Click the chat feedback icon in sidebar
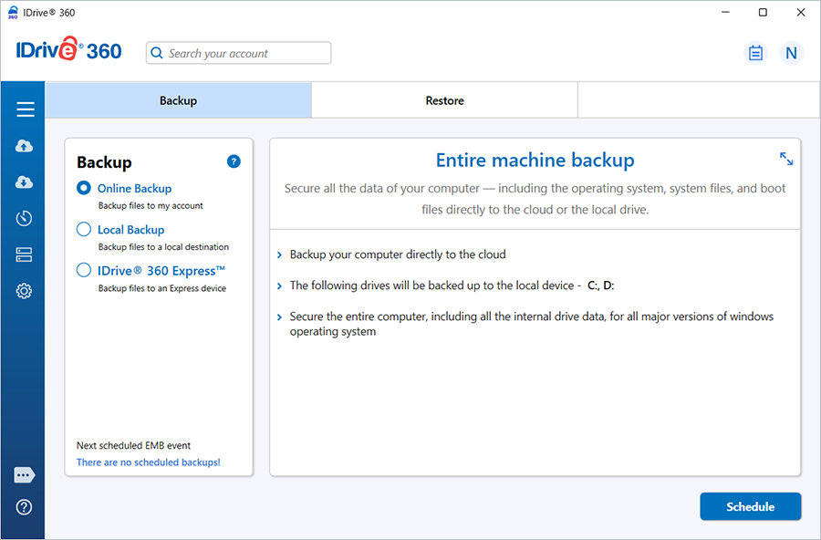The width and height of the screenshot is (821, 540). [x=25, y=475]
